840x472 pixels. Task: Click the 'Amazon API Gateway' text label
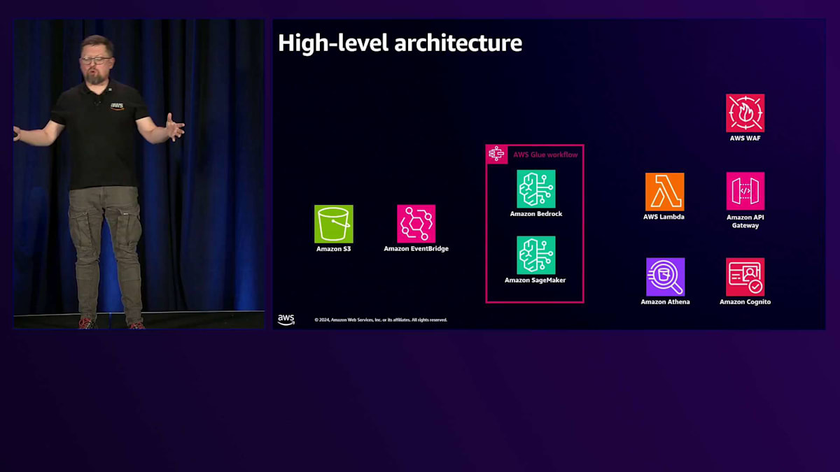point(745,221)
